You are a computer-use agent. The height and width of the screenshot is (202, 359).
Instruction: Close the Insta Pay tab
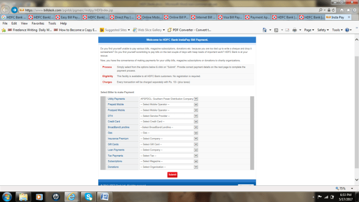click(349, 17)
